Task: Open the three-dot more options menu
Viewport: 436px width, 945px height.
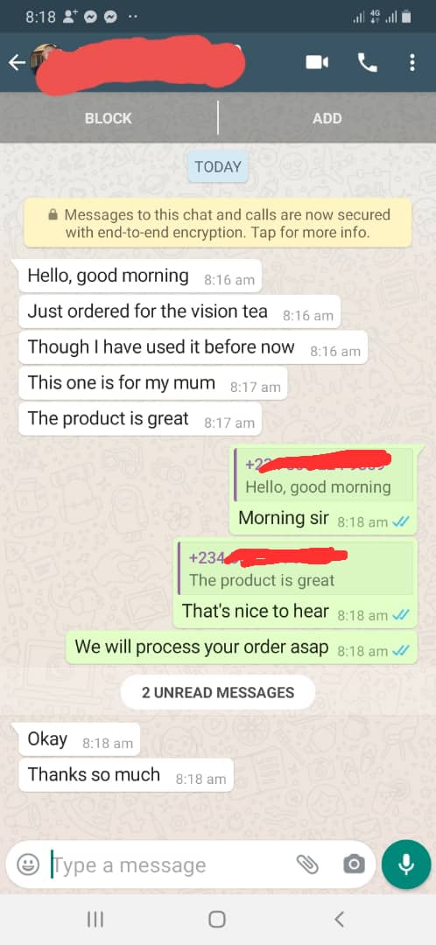Action: (411, 62)
